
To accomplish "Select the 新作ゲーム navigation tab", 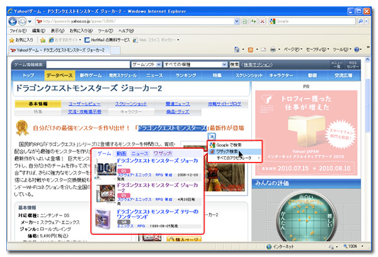I will pos(91,76).
